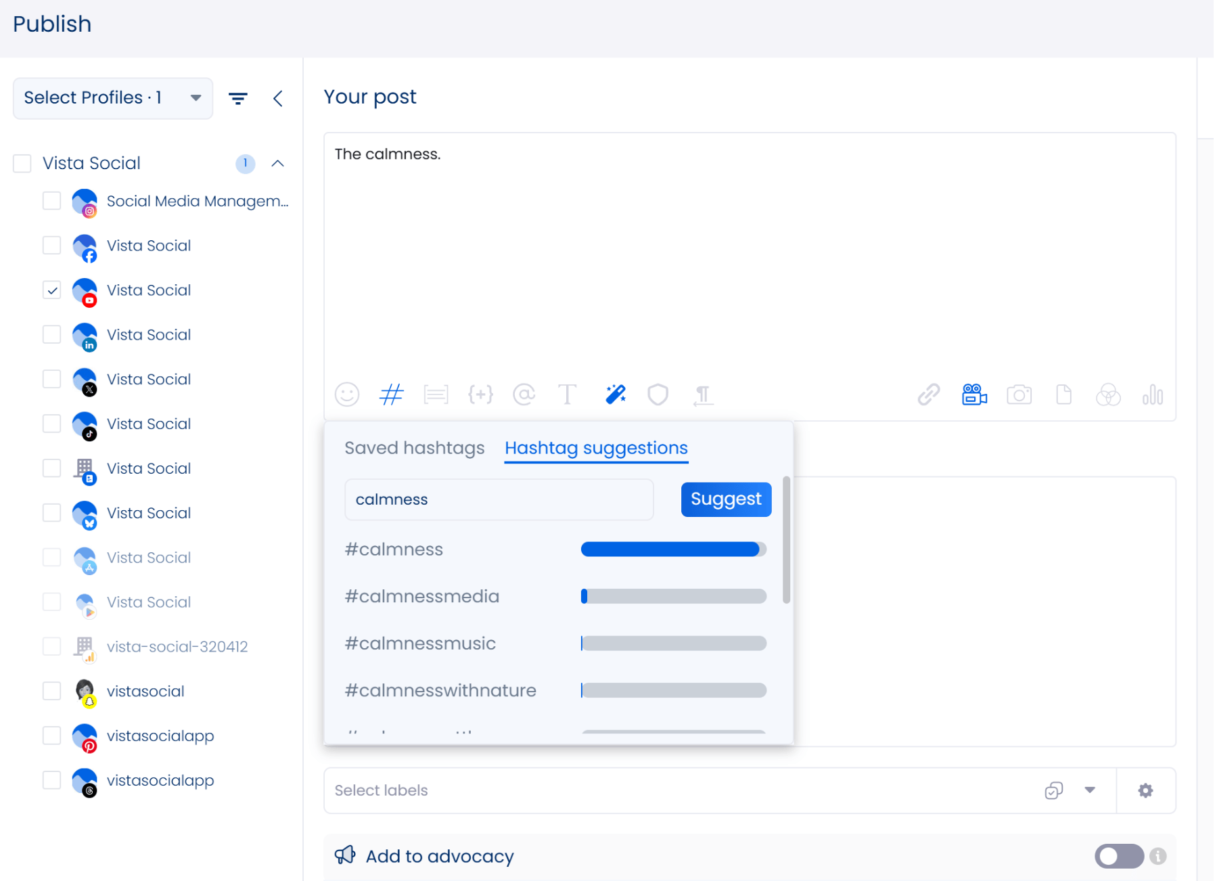The height and width of the screenshot is (881, 1215).
Task: Add a link using the chain icon
Action: click(928, 394)
